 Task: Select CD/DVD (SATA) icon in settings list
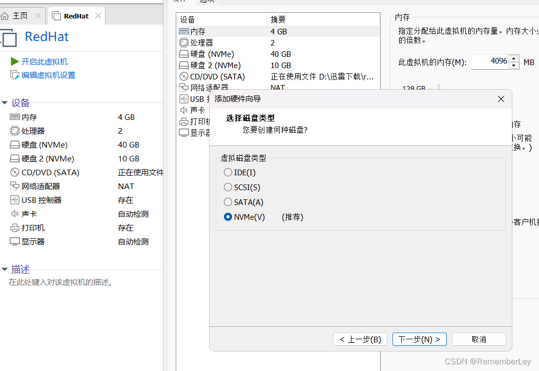point(184,76)
